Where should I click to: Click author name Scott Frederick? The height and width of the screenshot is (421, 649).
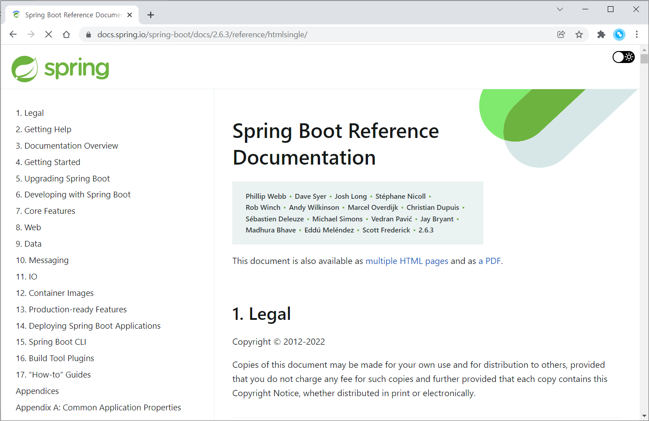386,230
